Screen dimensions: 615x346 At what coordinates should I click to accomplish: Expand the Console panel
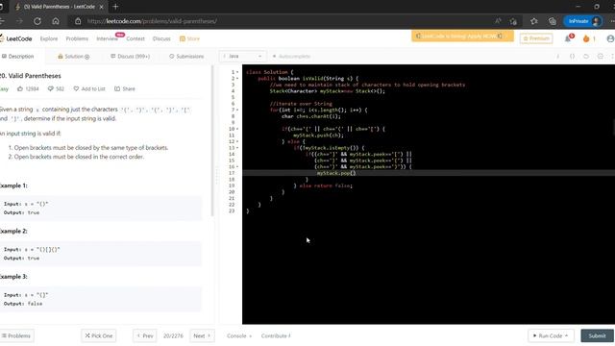(239, 335)
